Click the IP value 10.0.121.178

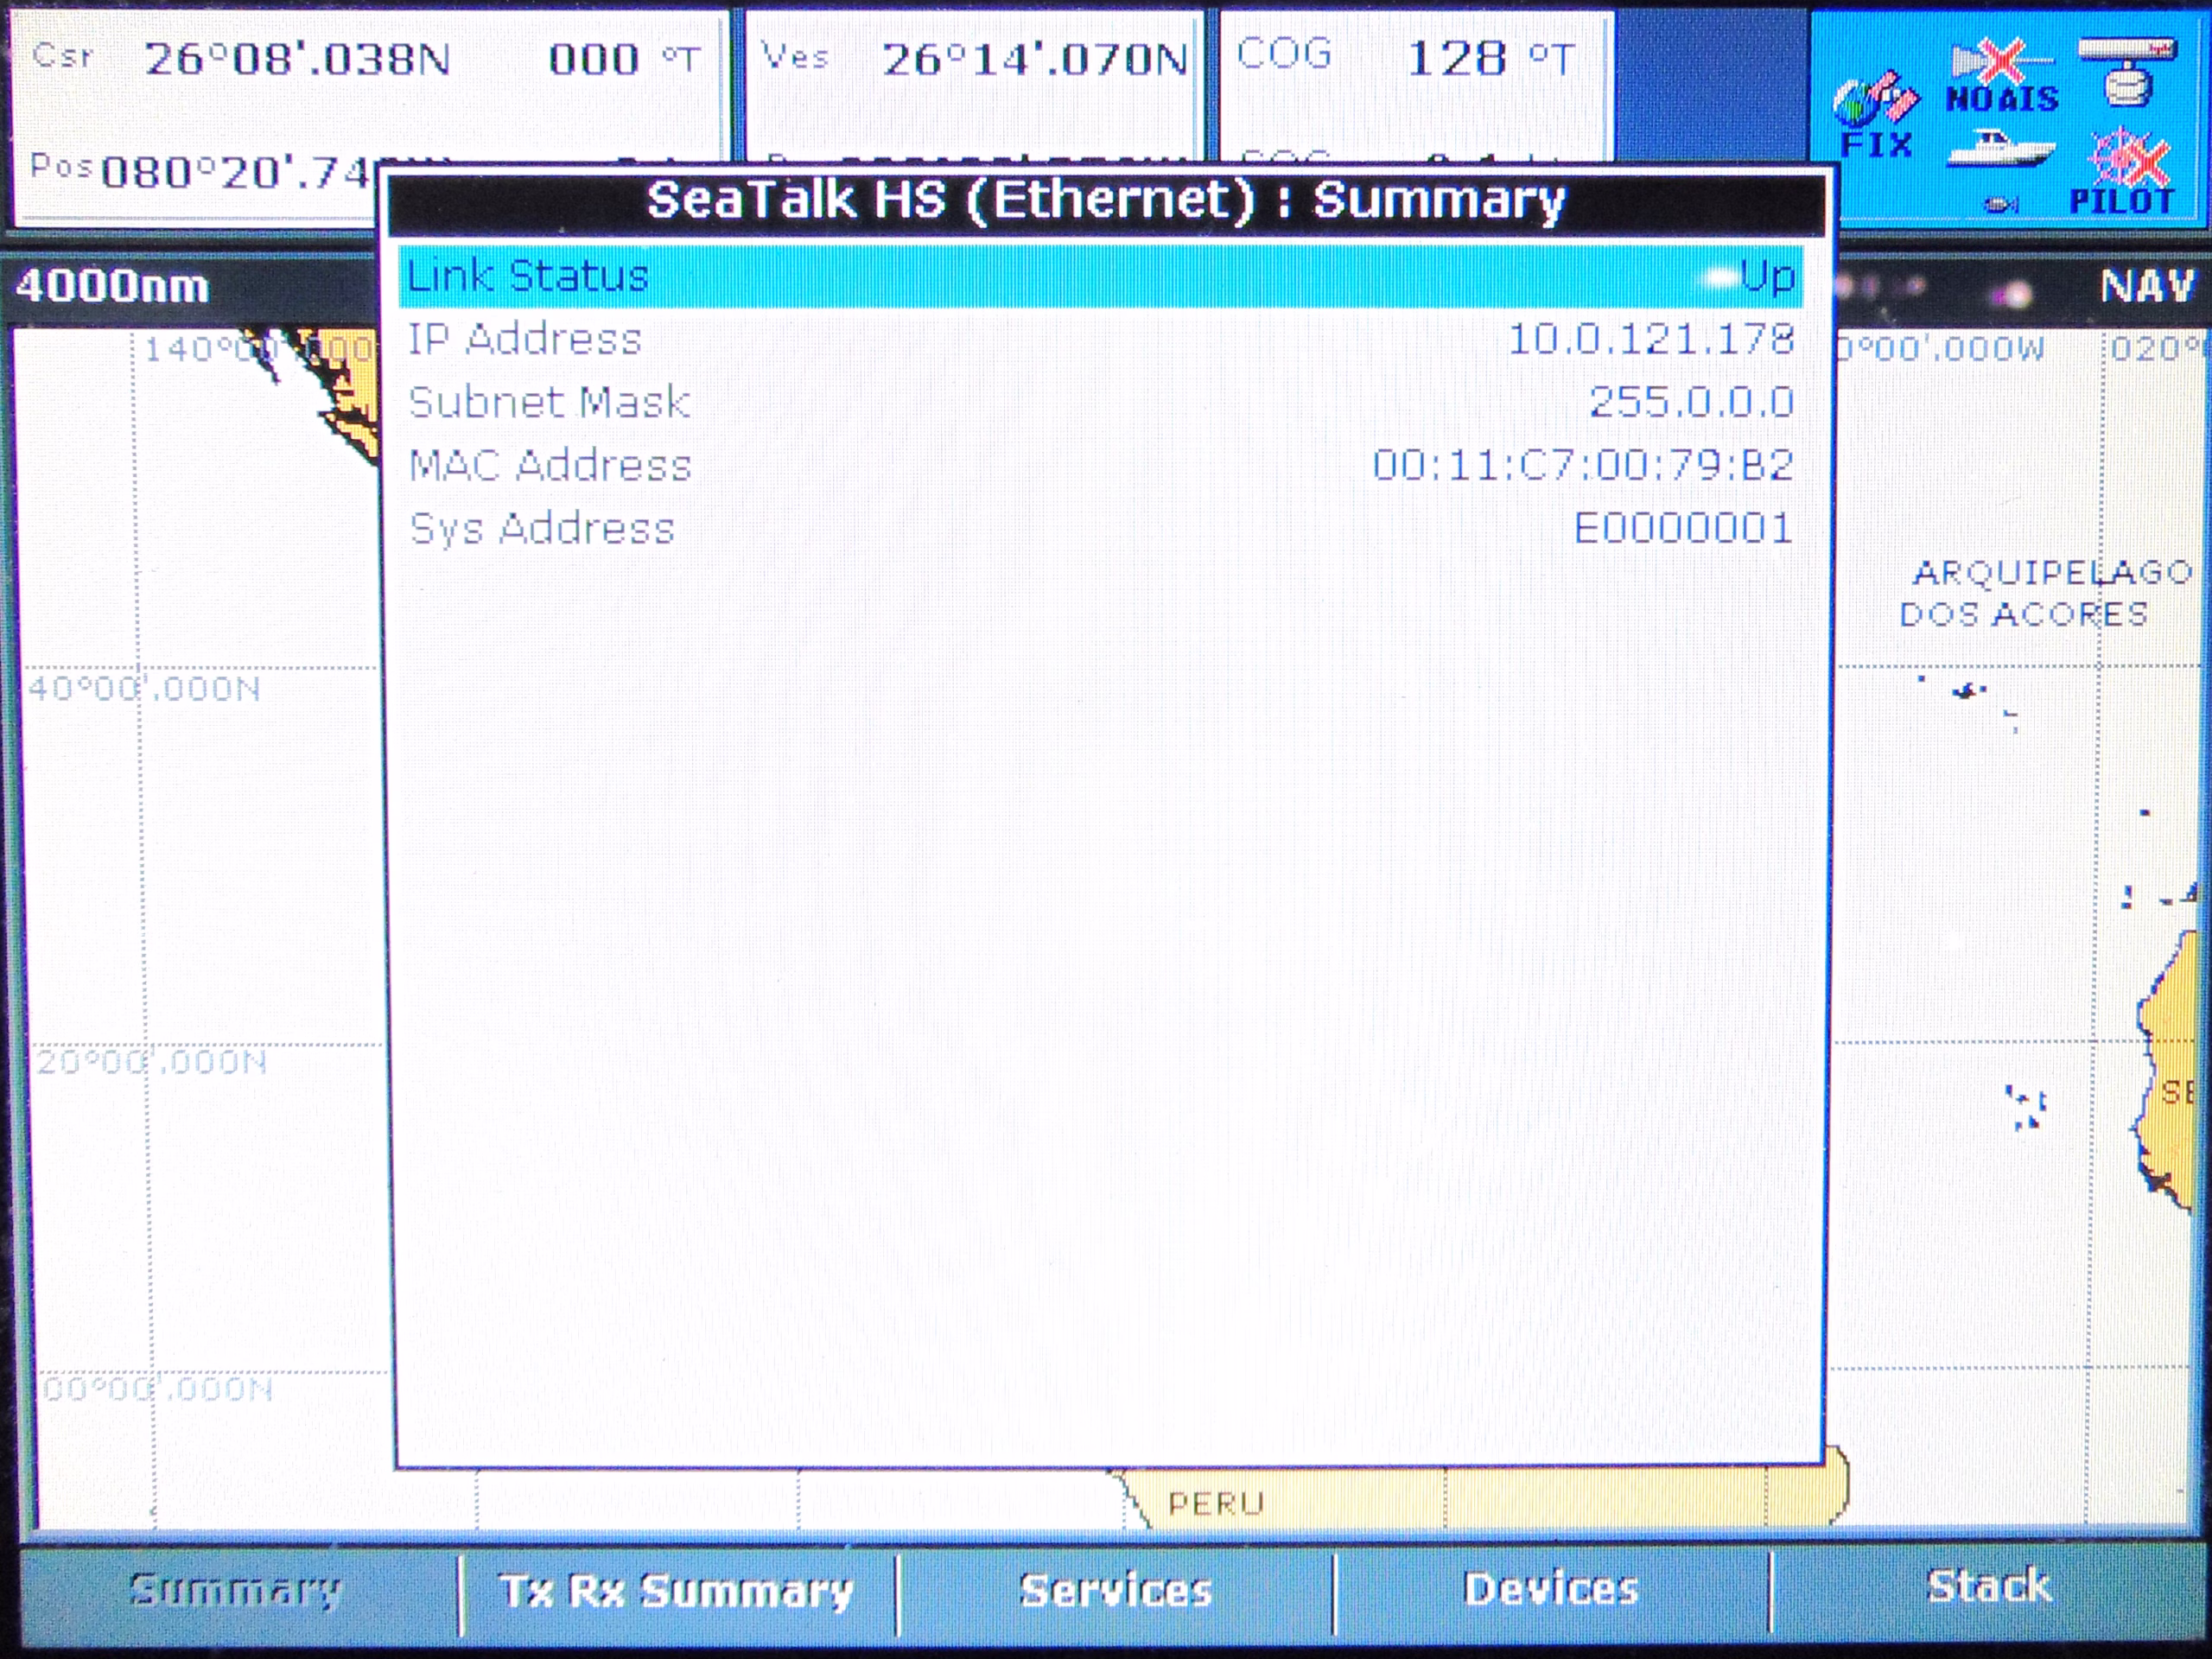click(x=1651, y=339)
